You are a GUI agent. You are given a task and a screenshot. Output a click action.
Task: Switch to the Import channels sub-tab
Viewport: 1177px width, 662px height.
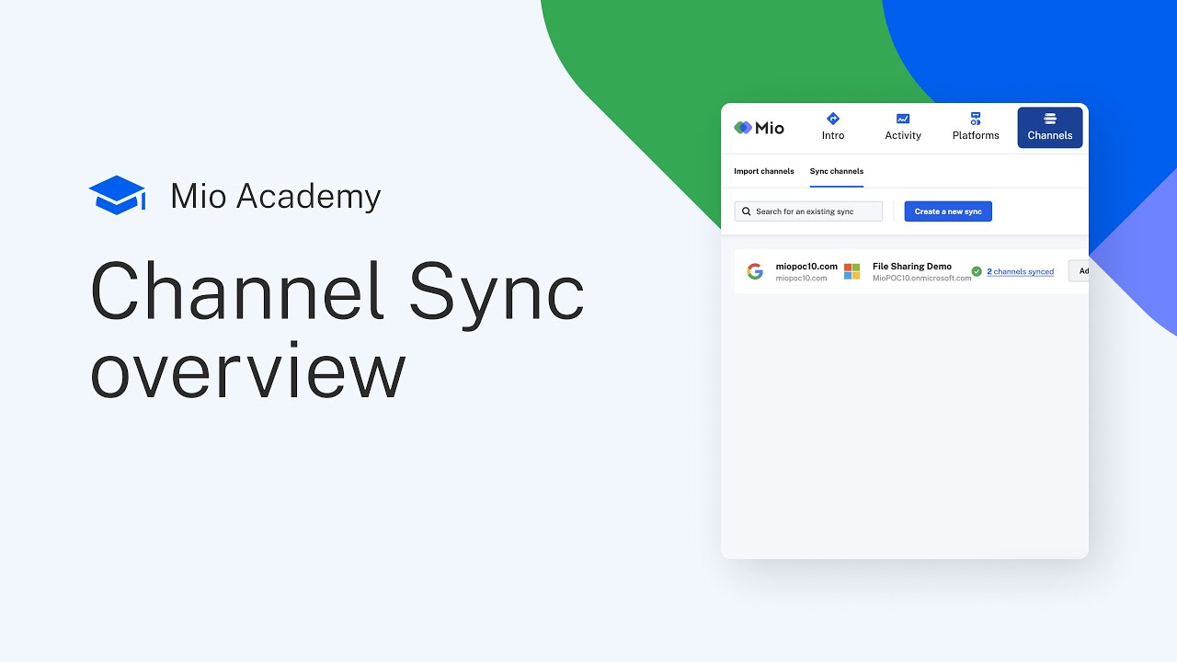tap(764, 171)
